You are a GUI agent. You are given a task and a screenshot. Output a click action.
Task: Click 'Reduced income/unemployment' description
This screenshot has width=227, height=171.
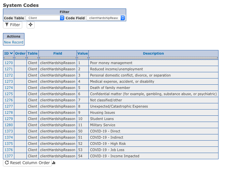point(116,69)
